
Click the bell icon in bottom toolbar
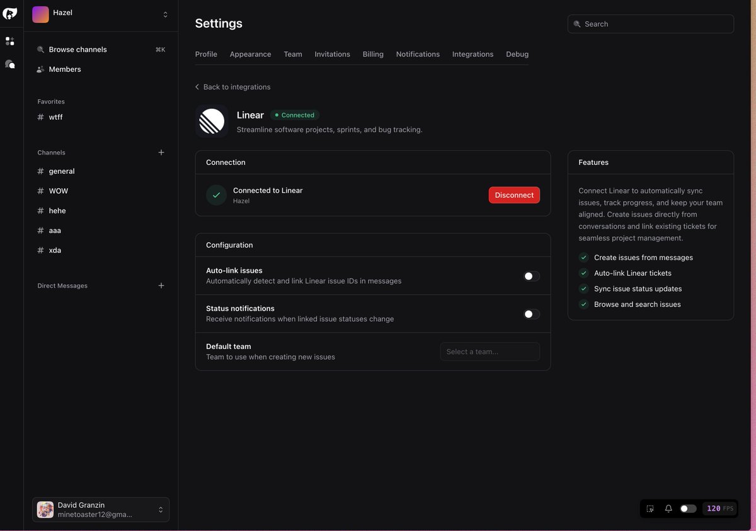coord(668,508)
